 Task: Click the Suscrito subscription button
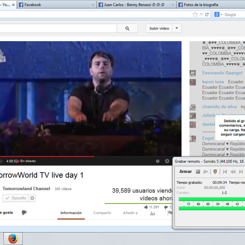pyautogui.click(x=16, y=198)
